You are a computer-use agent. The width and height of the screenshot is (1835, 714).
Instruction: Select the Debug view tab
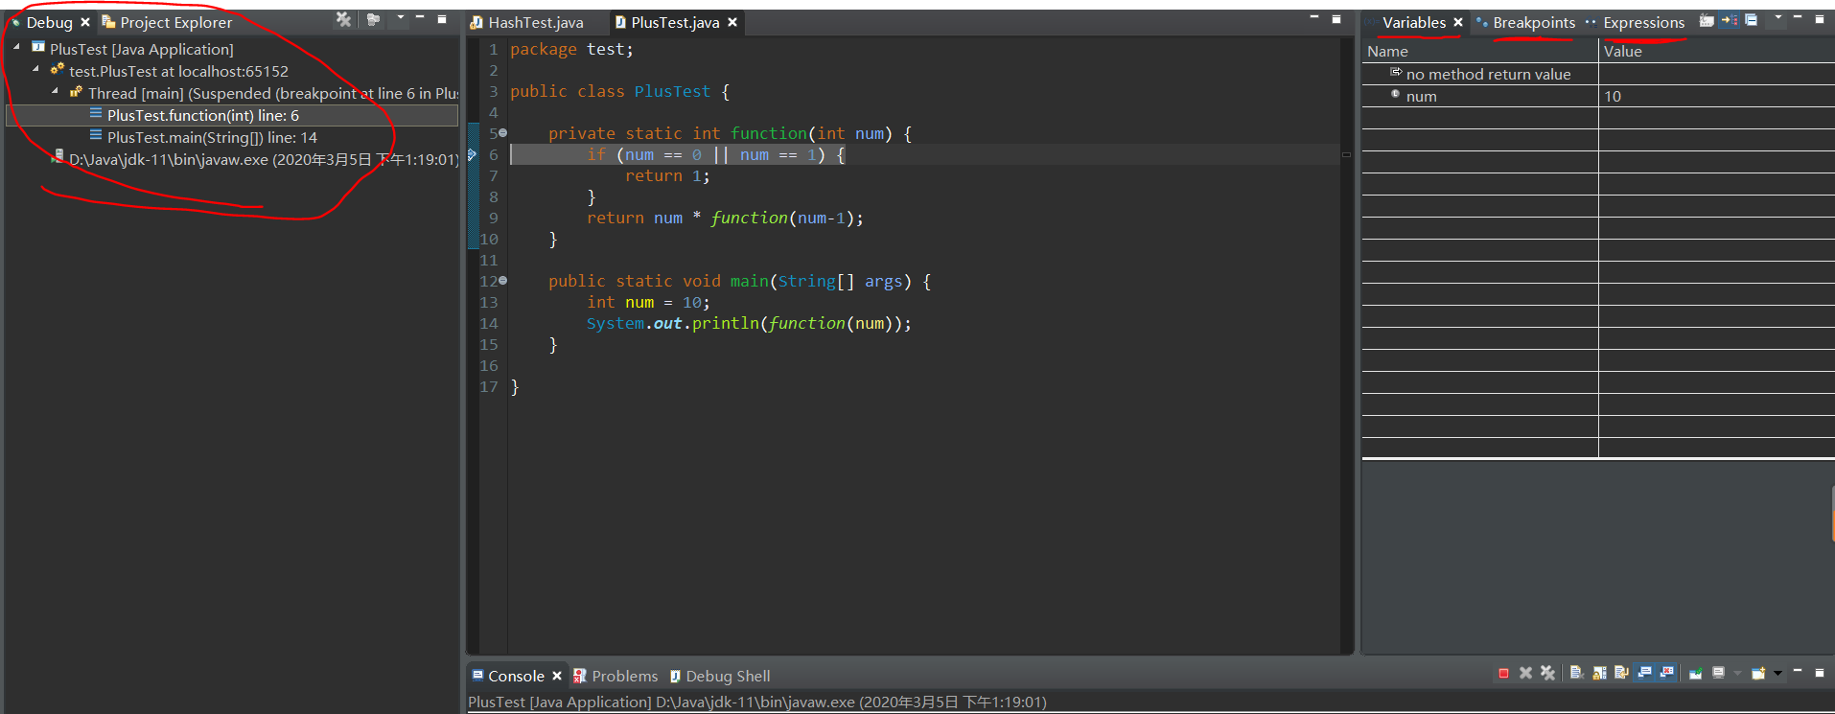(49, 22)
